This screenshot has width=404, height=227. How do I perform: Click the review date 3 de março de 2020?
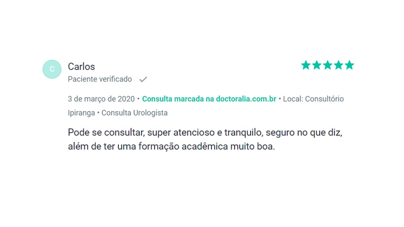[x=101, y=99]
